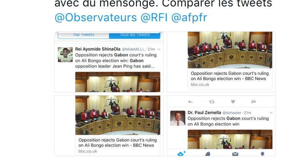Open the Home tab house icon

pos(181,153)
